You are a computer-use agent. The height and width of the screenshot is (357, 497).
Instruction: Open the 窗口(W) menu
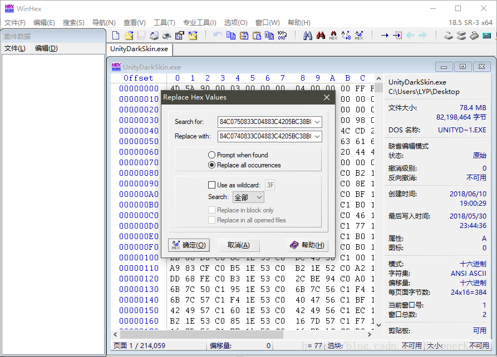268,22
